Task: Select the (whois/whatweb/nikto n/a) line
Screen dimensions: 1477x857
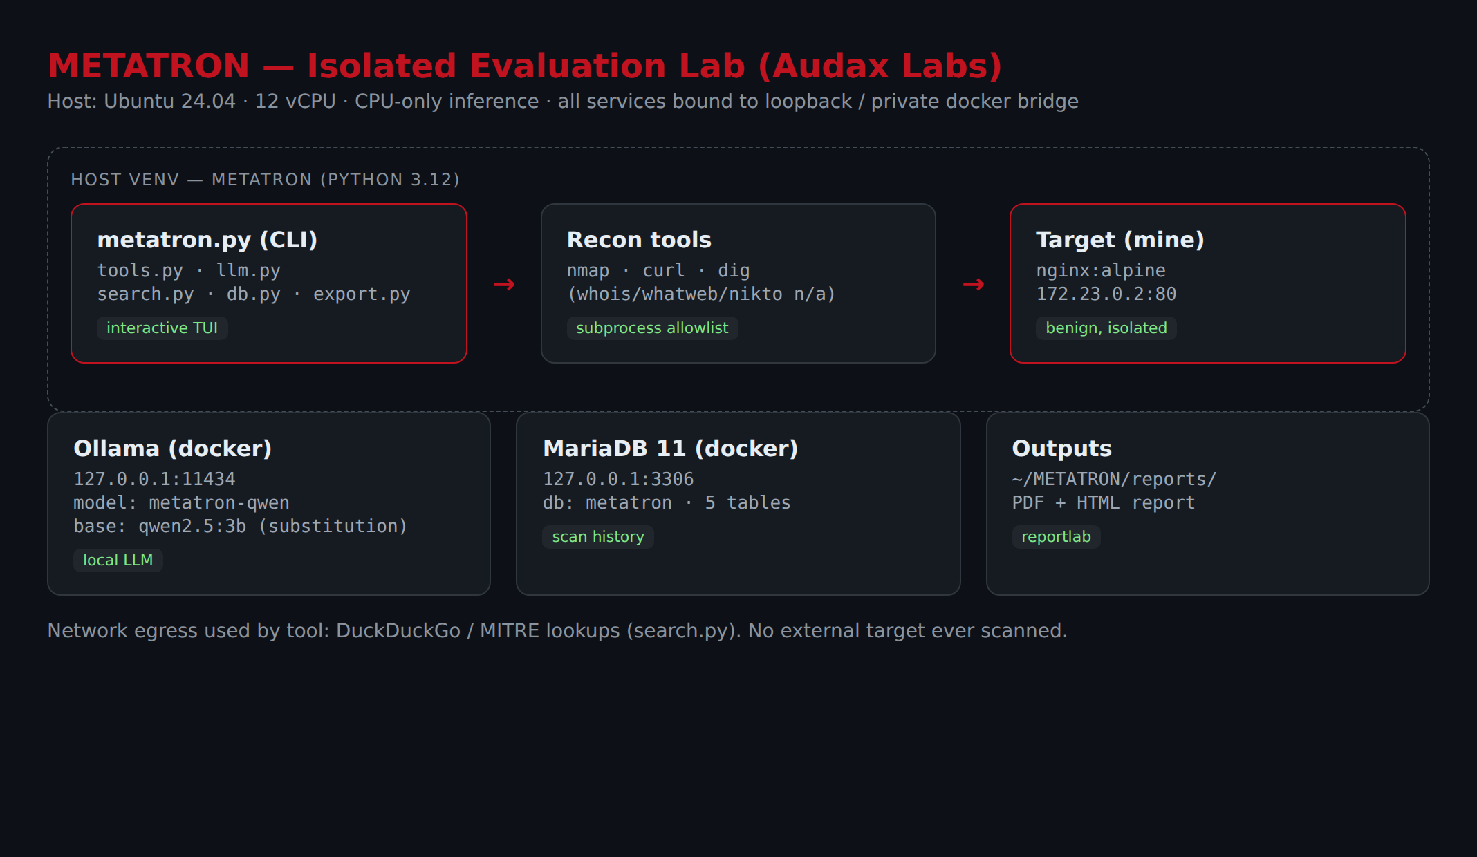Action: point(701,294)
